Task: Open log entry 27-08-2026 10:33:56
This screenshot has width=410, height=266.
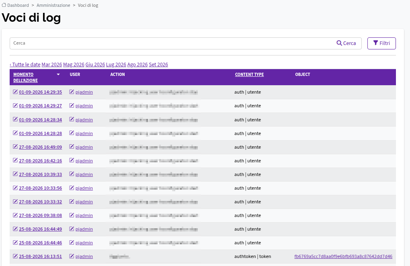Action: pos(41,188)
